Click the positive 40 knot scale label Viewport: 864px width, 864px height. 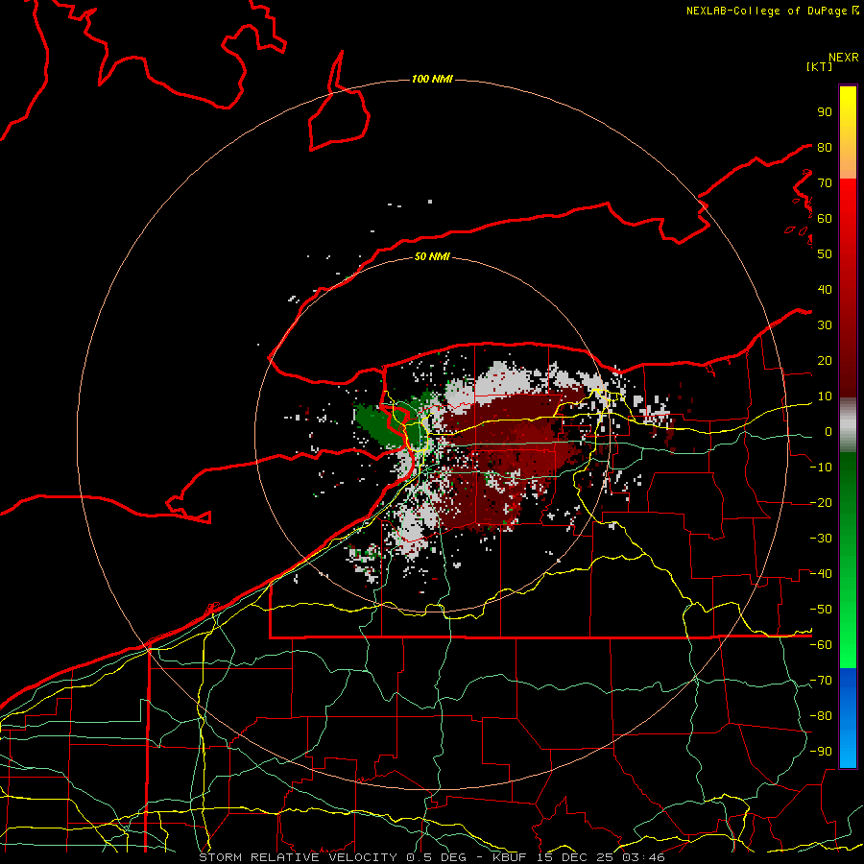click(825, 290)
